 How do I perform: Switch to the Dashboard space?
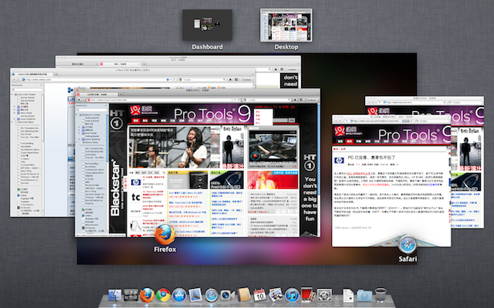(x=208, y=25)
